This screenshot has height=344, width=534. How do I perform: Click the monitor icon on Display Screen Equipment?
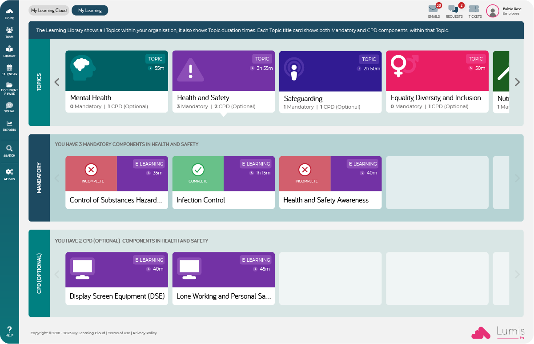click(82, 268)
